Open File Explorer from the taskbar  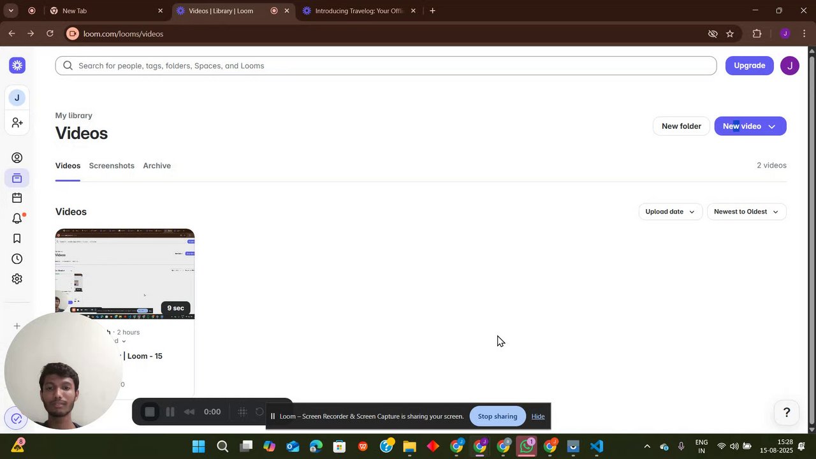coord(409,446)
